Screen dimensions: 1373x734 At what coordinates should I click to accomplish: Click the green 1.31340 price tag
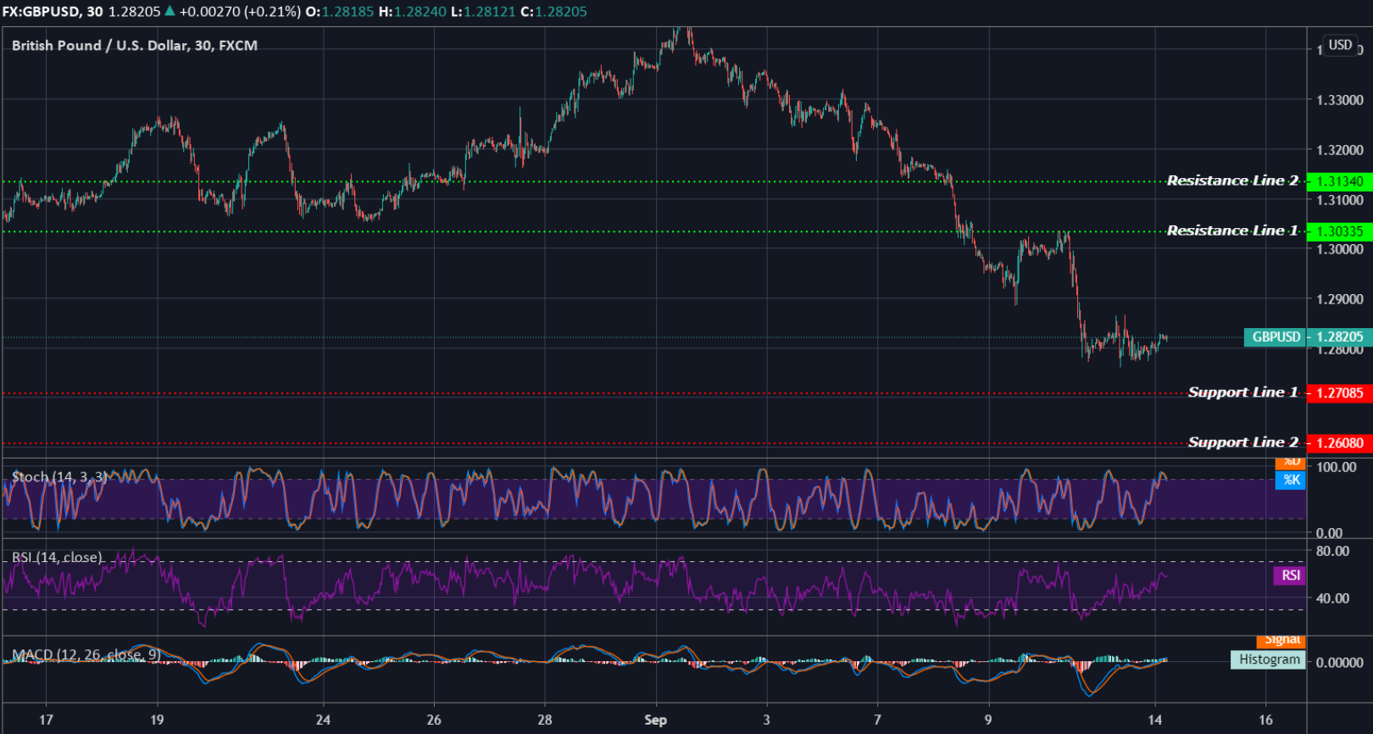pos(1339,181)
